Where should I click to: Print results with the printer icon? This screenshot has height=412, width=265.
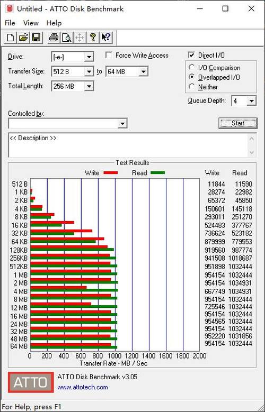click(x=54, y=38)
